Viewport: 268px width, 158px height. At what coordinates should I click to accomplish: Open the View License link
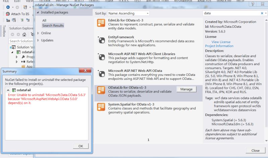point(221,42)
